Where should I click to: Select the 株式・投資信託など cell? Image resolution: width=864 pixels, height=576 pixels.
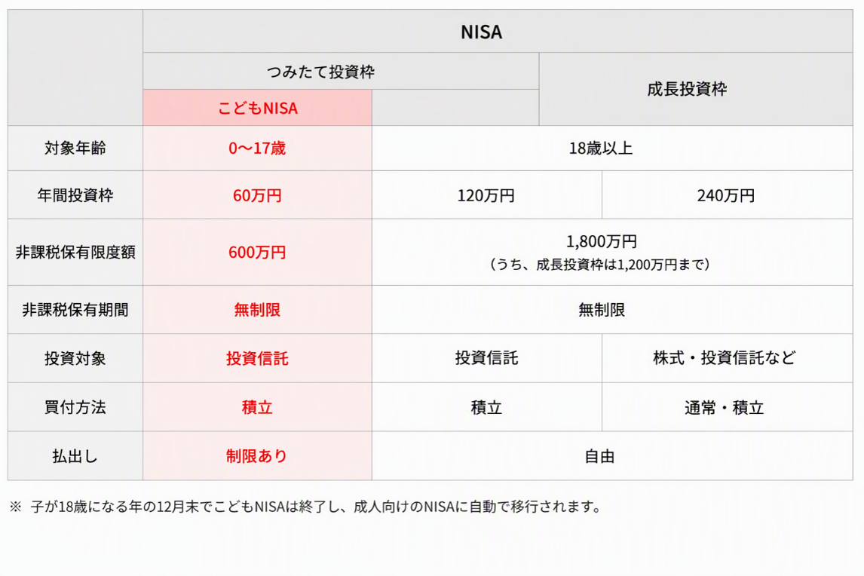(x=728, y=358)
